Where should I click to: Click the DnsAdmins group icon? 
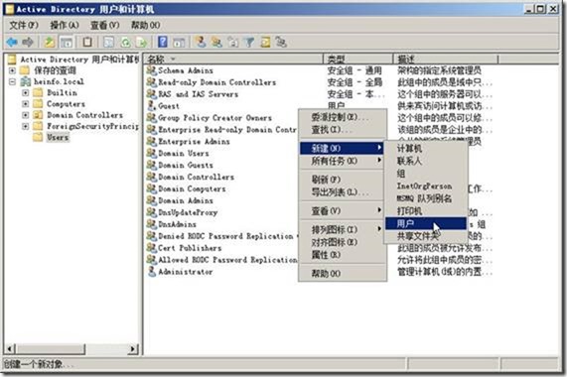pos(152,224)
